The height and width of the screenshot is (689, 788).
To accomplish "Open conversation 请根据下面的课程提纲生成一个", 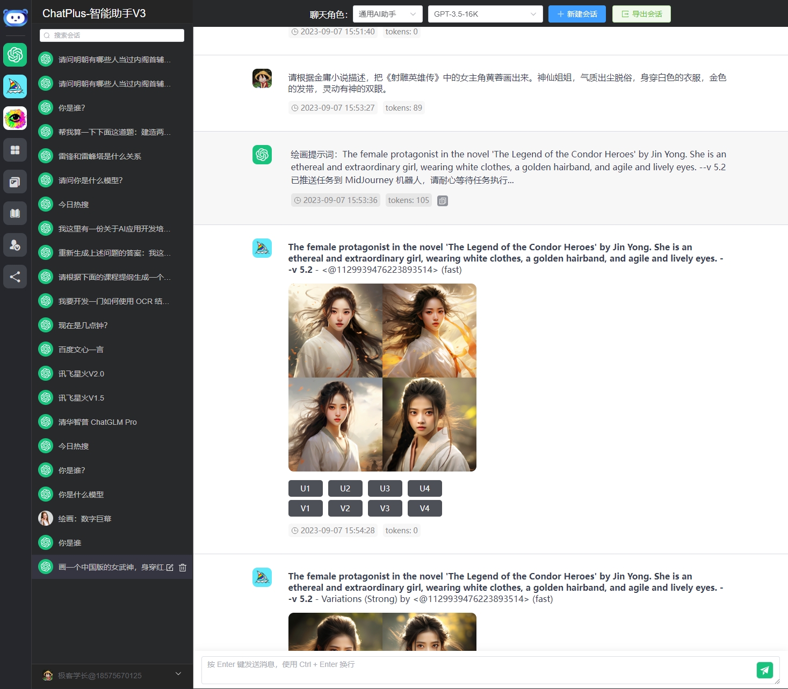I will point(112,277).
